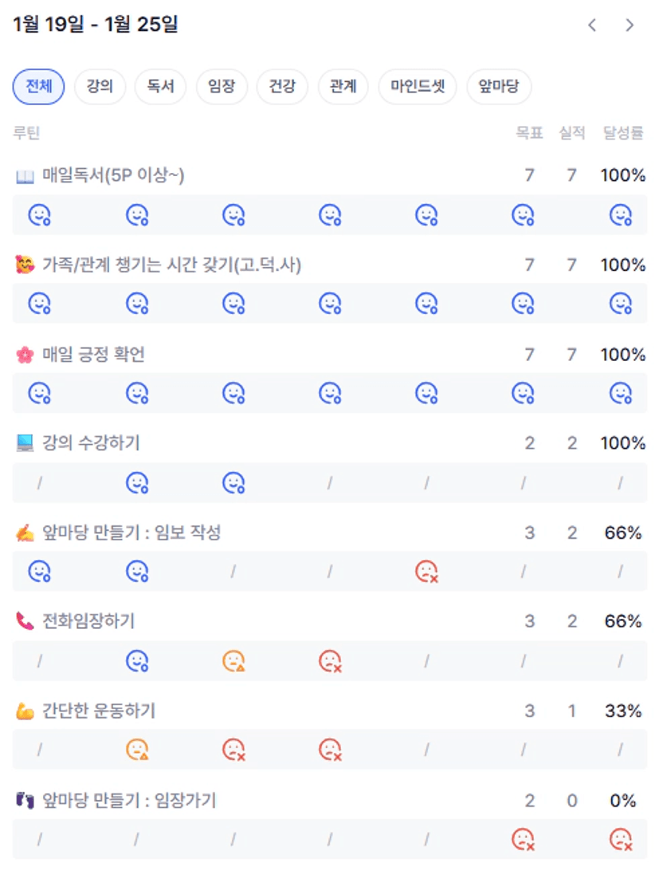Go to the next week
Screen dimensions: 659x883
[630, 25]
